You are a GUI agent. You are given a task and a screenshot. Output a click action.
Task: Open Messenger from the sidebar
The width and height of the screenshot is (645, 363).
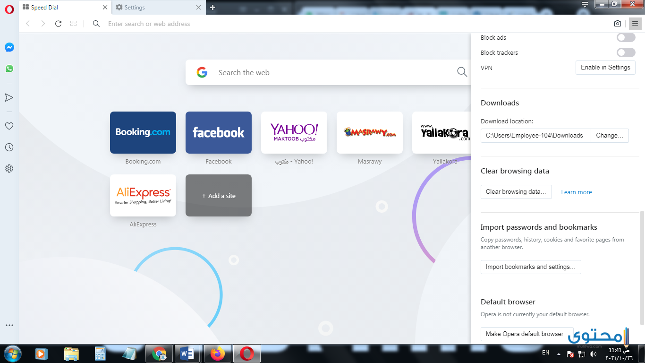point(9,47)
